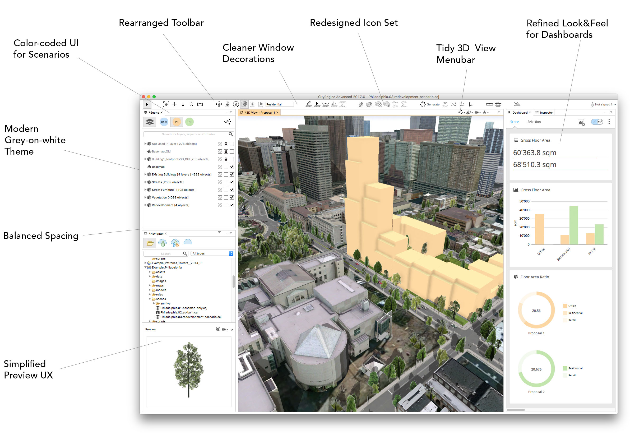Click the blue 'now' scenario swatch
Viewport: 630px width, 444px height.
pos(164,122)
